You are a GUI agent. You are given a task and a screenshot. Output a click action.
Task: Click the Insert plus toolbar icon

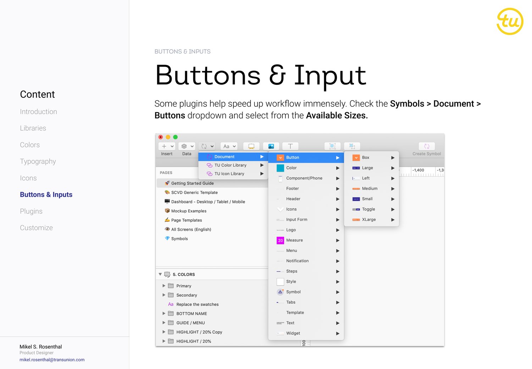(164, 146)
